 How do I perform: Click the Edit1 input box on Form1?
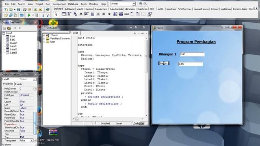[192, 54]
